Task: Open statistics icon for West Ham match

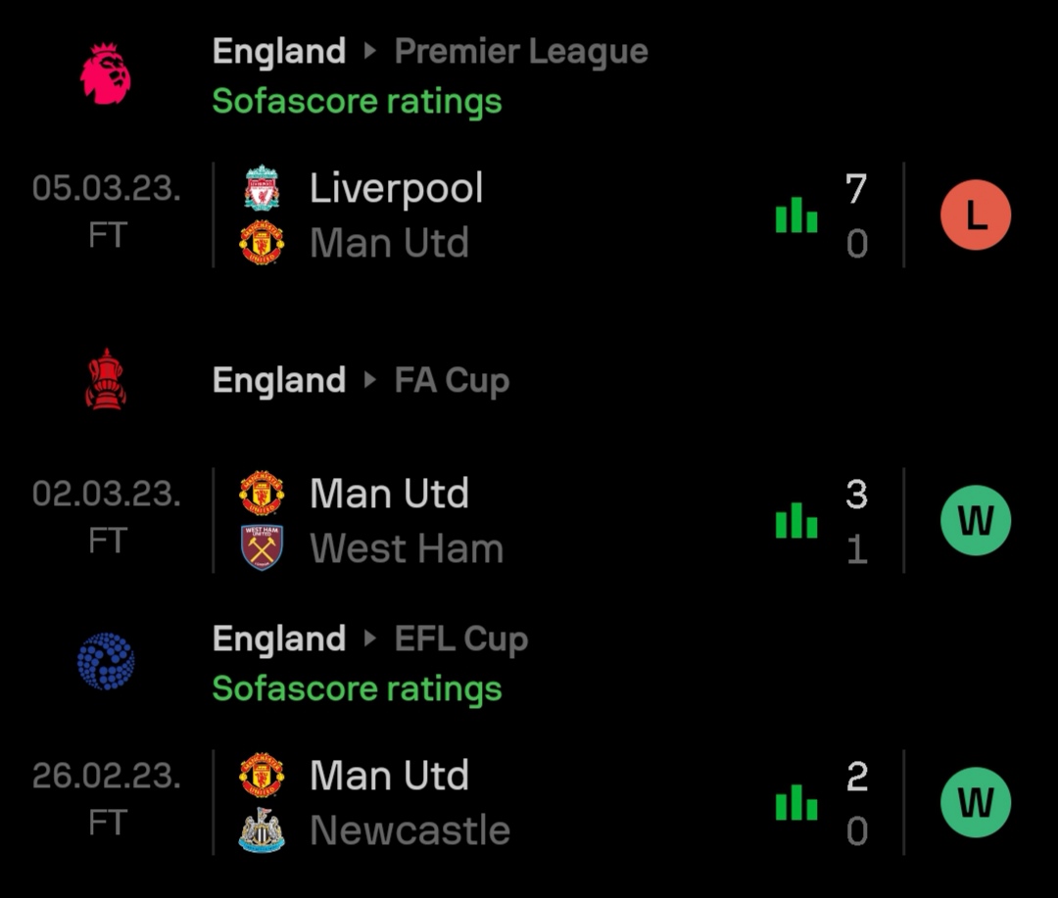Action: pos(796,521)
